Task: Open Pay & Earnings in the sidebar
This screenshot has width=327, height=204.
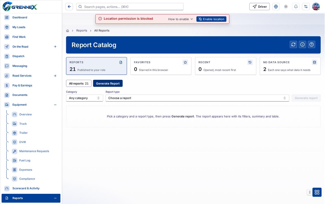Action: click(31, 85)
